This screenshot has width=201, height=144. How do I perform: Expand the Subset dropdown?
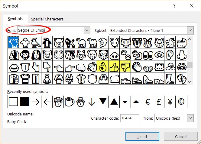click(x=190, y=30)
